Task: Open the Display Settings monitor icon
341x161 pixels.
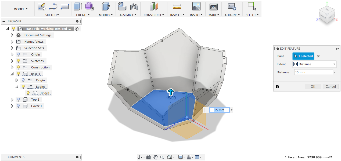Action: coord(181,157)
